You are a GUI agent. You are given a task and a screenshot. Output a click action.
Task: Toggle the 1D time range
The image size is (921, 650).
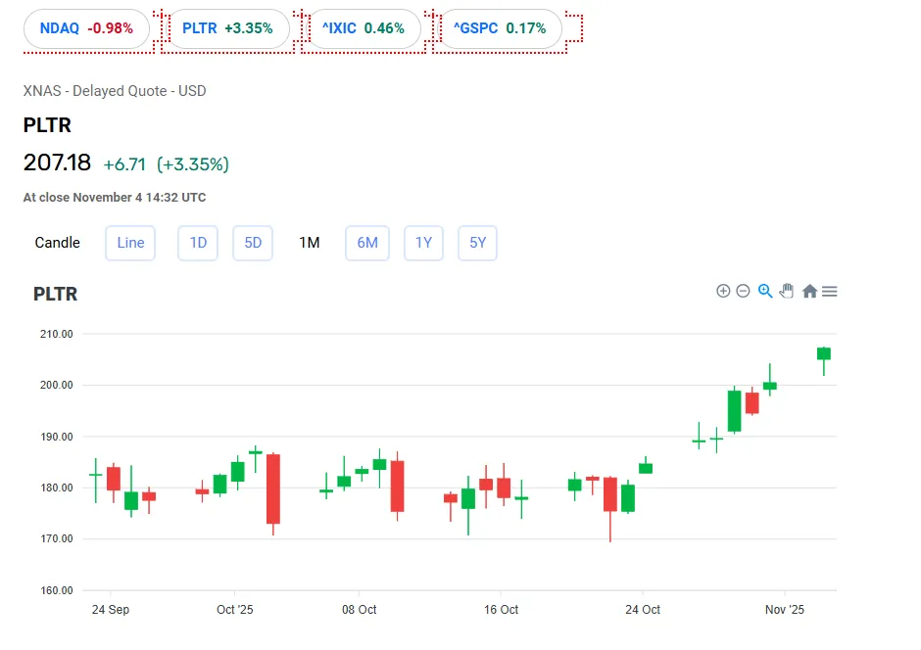[x=197, y=243]
